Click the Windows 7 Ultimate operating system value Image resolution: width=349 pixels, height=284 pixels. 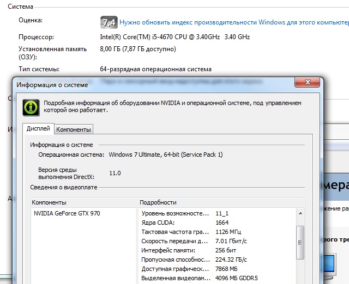pos(166,155)
